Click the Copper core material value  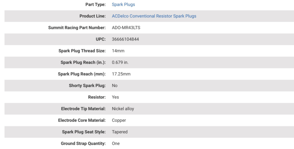119,120
